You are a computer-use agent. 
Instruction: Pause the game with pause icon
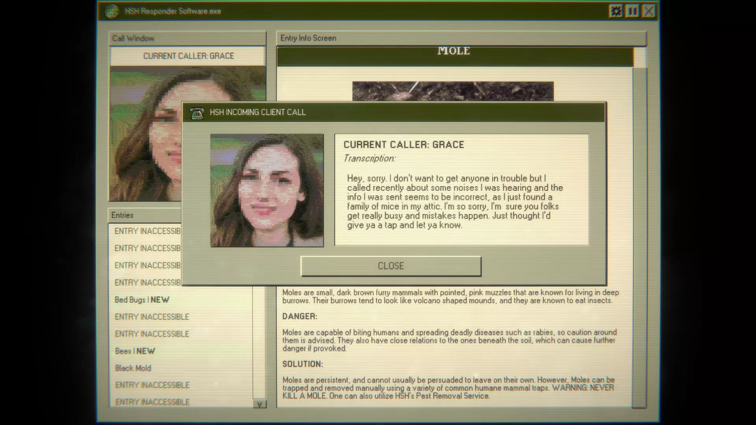tap(632, 11)
